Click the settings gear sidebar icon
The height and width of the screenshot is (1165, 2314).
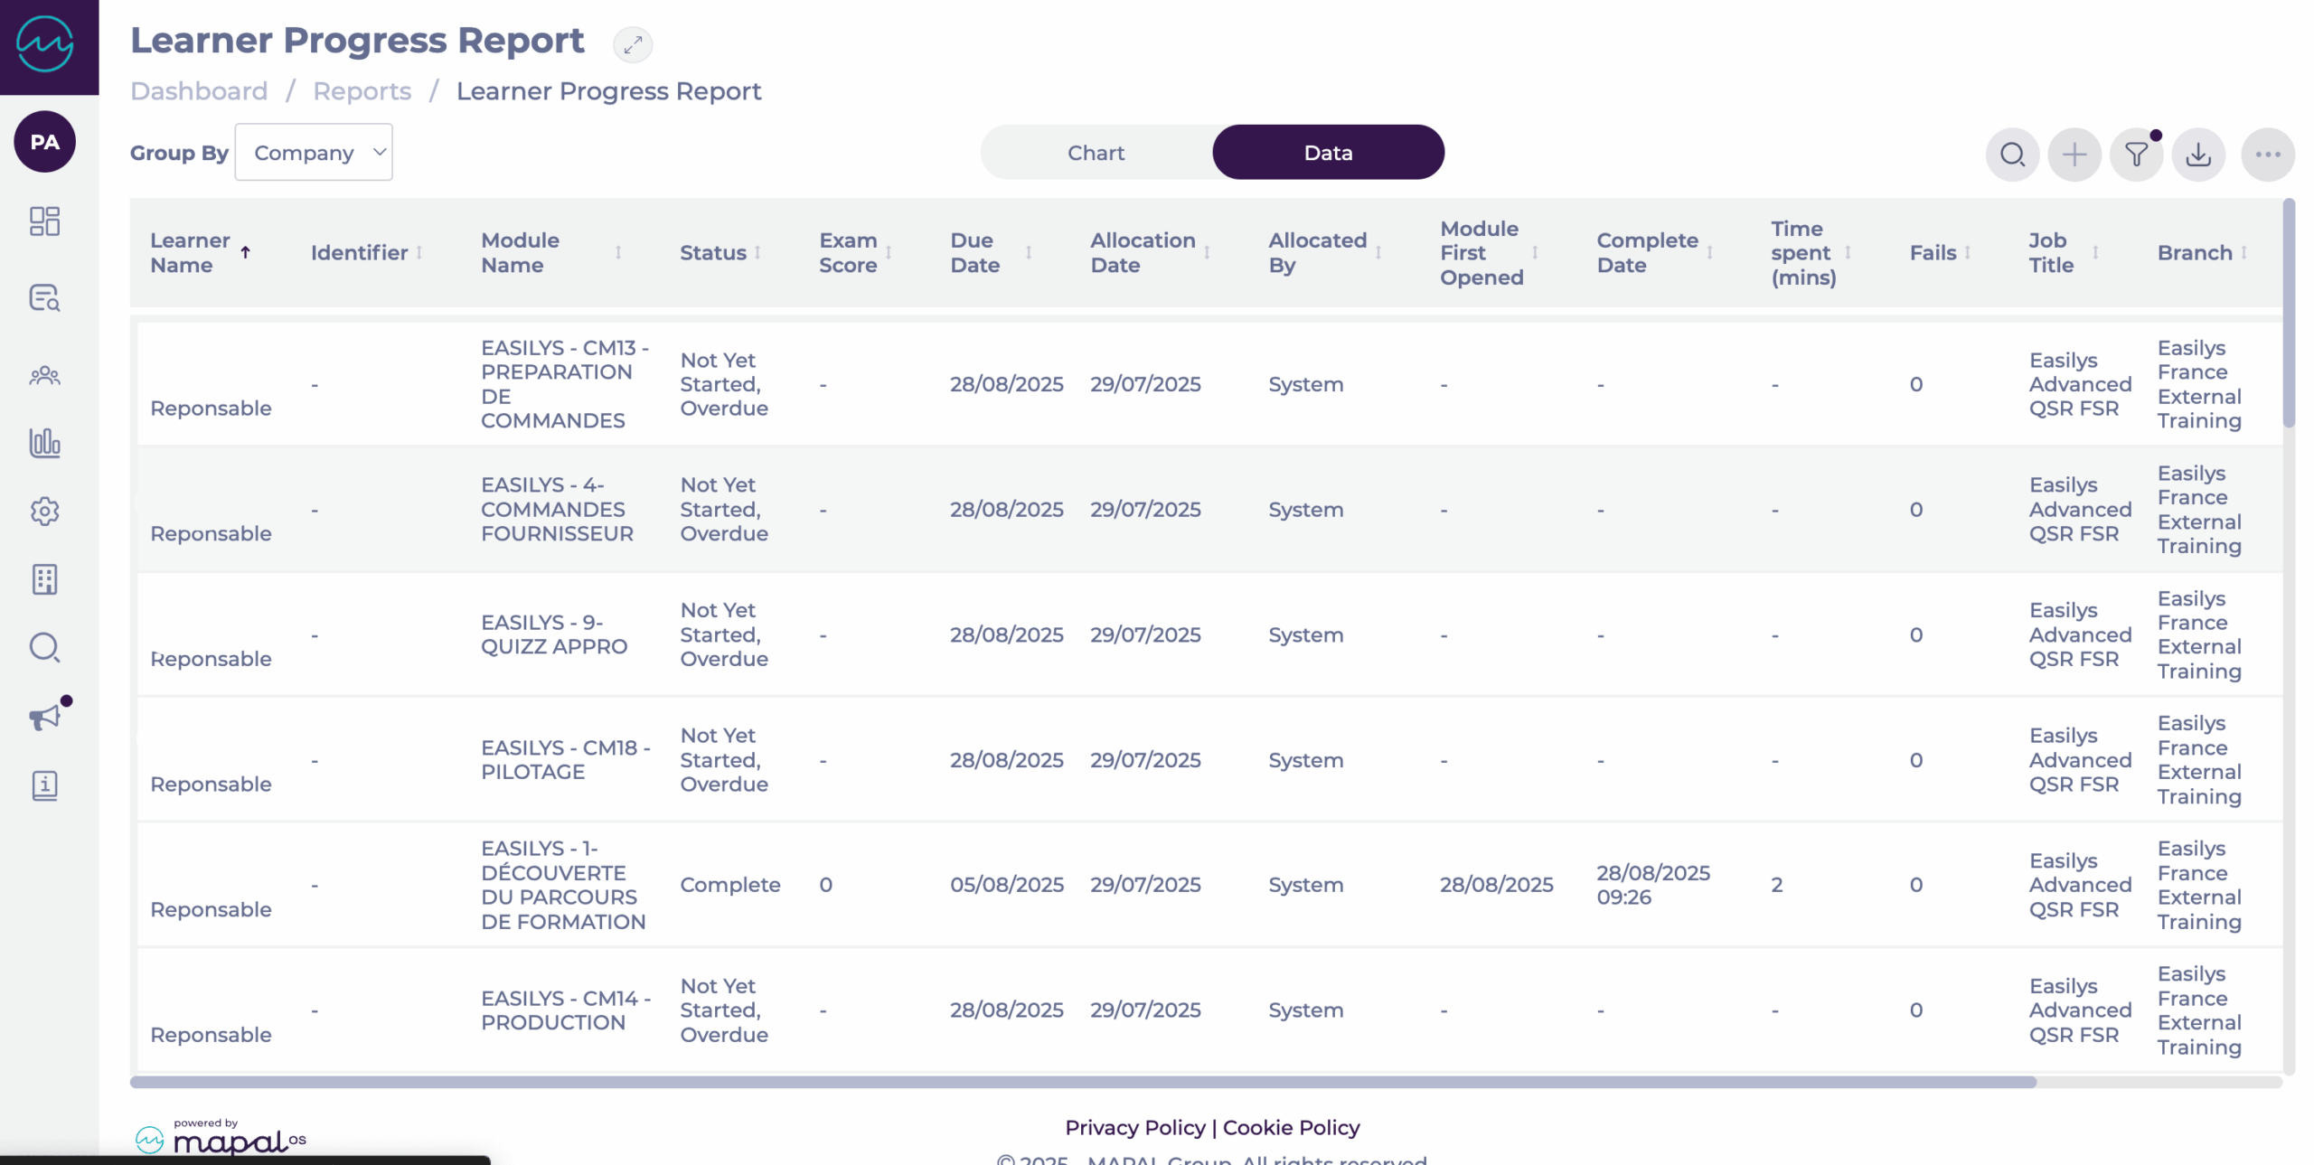(x=44, y=511)
